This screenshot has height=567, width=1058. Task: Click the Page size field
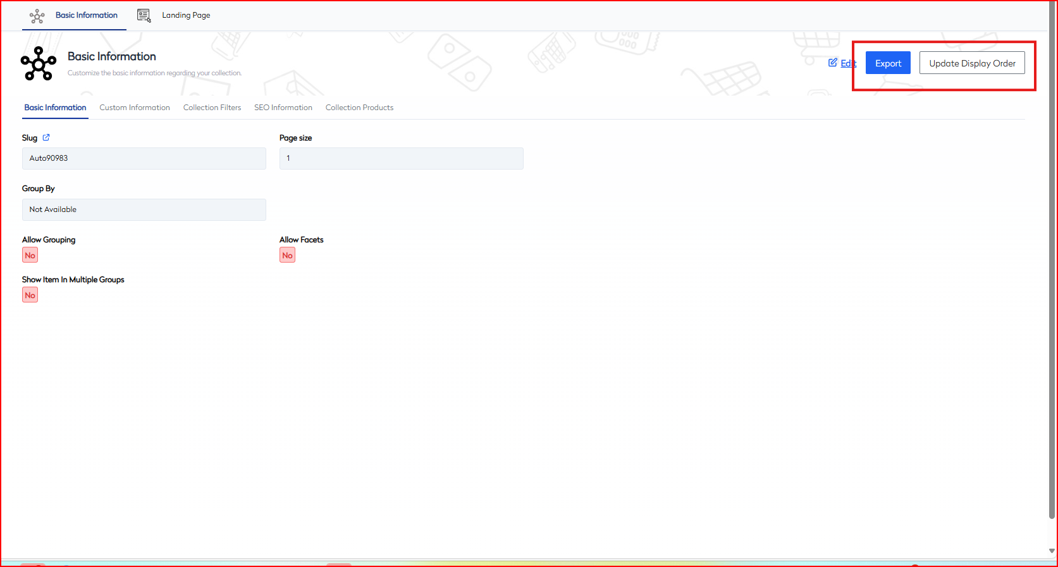(x=401, y=158)
